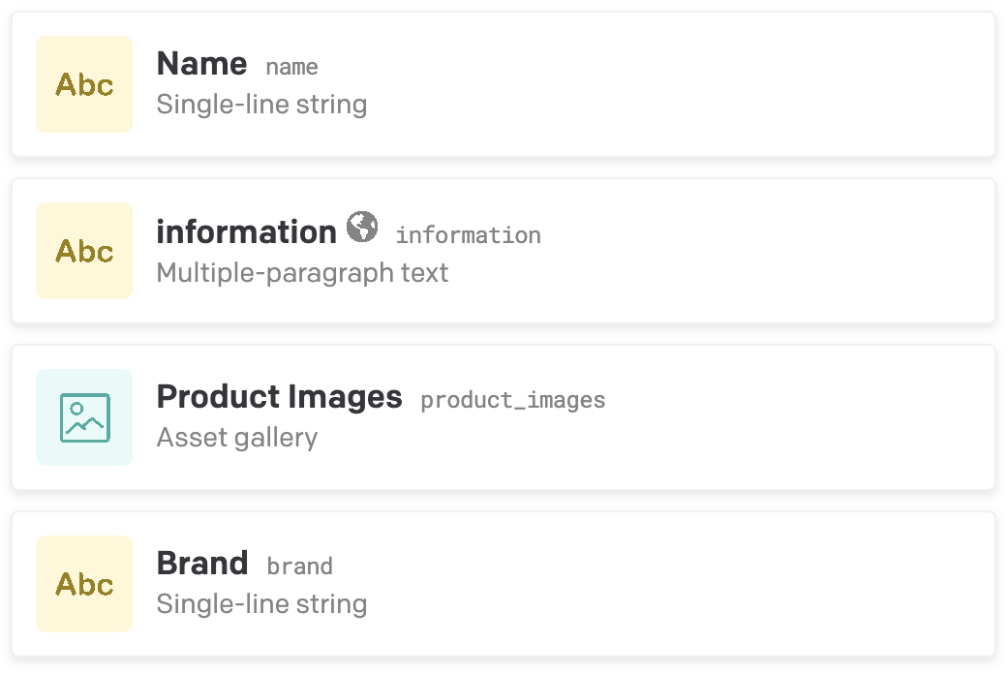Click the Abc icon beside Brand field
This screenshot has width=1008, height=674.
pyautogui.click(x=84, y=584)
